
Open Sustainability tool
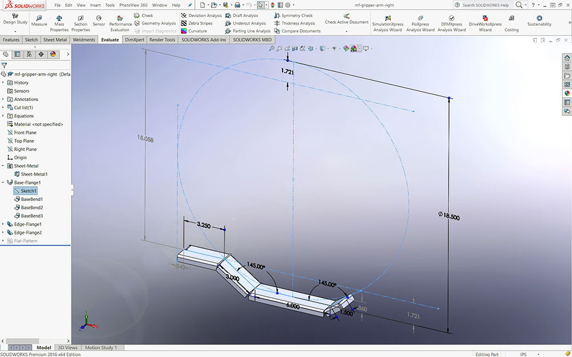tap(539, 21)
